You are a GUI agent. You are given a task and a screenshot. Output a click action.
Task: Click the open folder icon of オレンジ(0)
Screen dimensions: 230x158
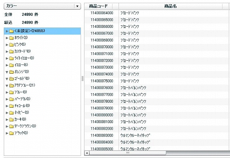click(11, 72)
